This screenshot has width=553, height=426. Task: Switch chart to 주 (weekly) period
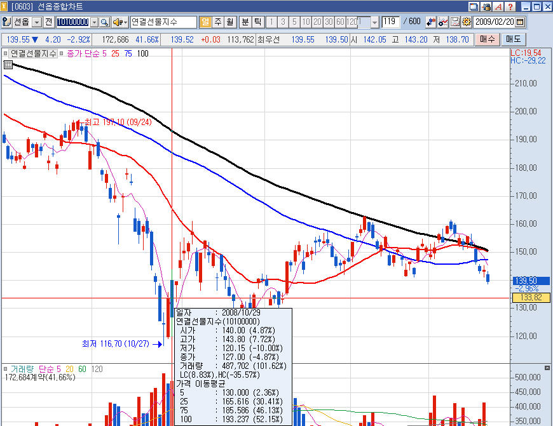tap(218, 22)
